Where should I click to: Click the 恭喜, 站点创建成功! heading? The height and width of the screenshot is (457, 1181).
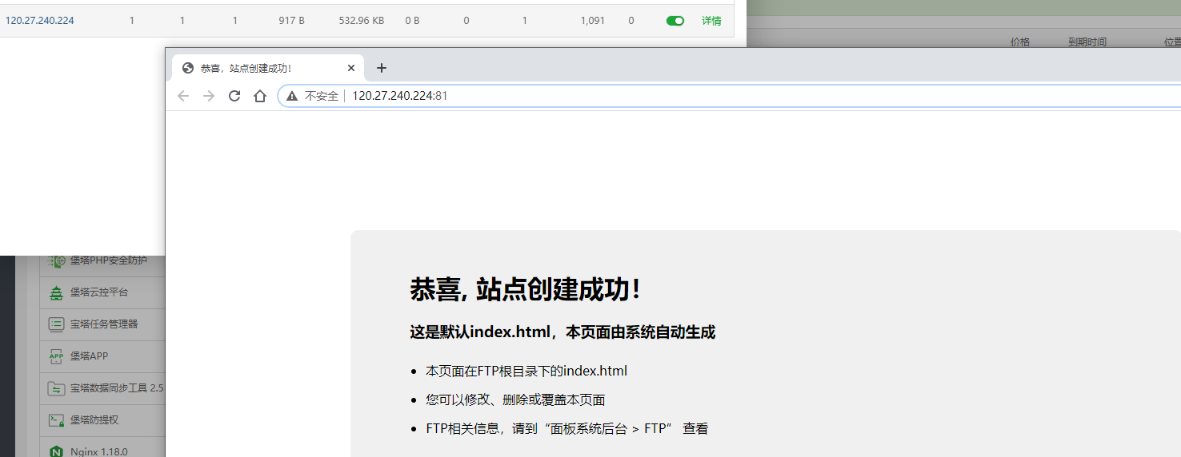point(526,289)
